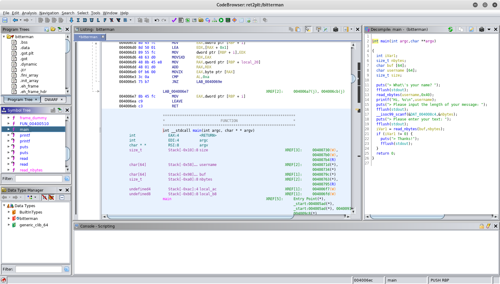500x284 pixels.
Task: Click the snapshot camera icon in Decompile panel
Action: tap(482, 29)
